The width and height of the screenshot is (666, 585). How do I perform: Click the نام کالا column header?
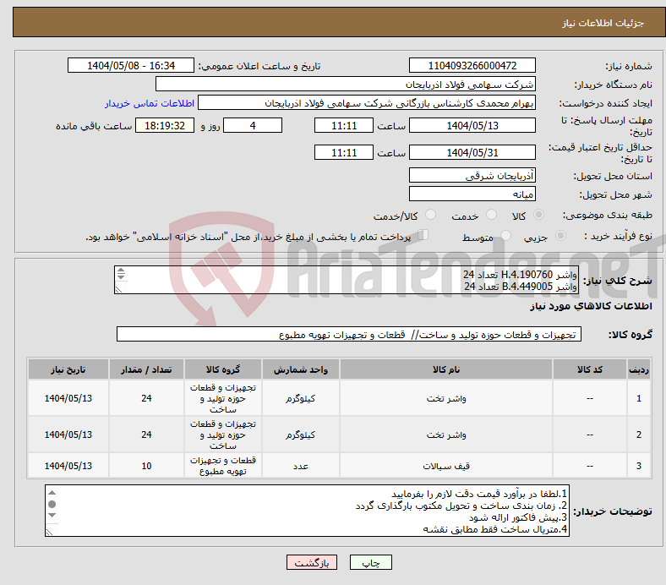point(446,369)
